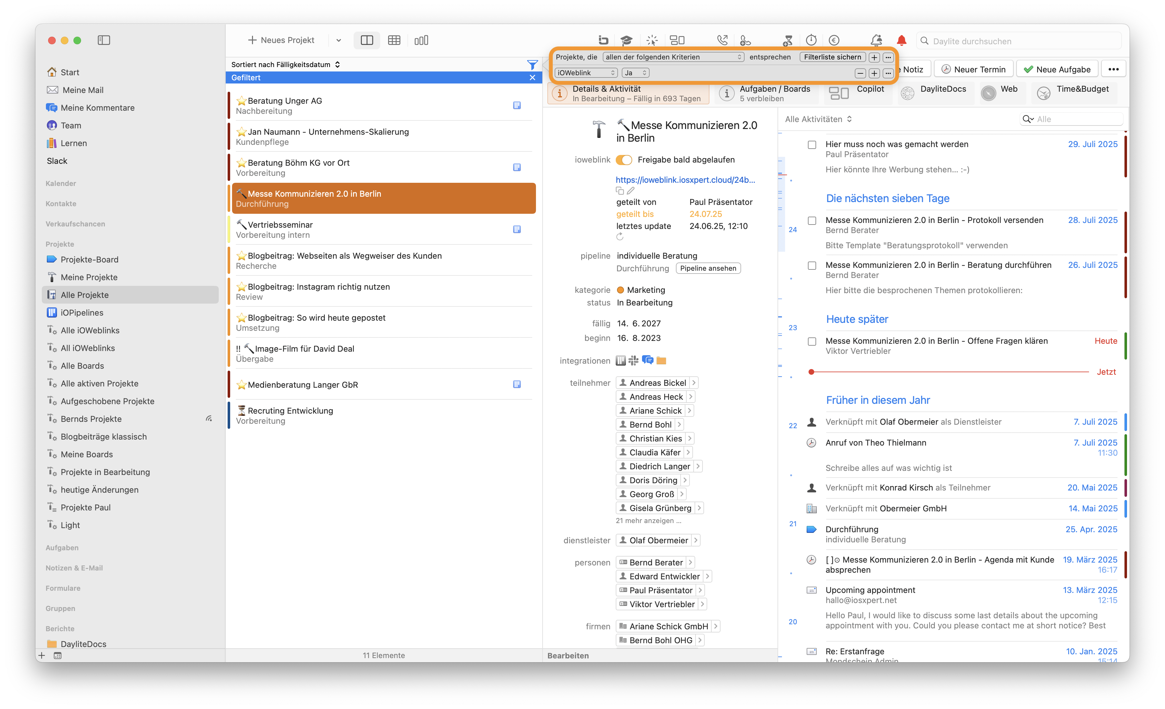Click the pencil edit icon under weblink

(x=631, y=191)
